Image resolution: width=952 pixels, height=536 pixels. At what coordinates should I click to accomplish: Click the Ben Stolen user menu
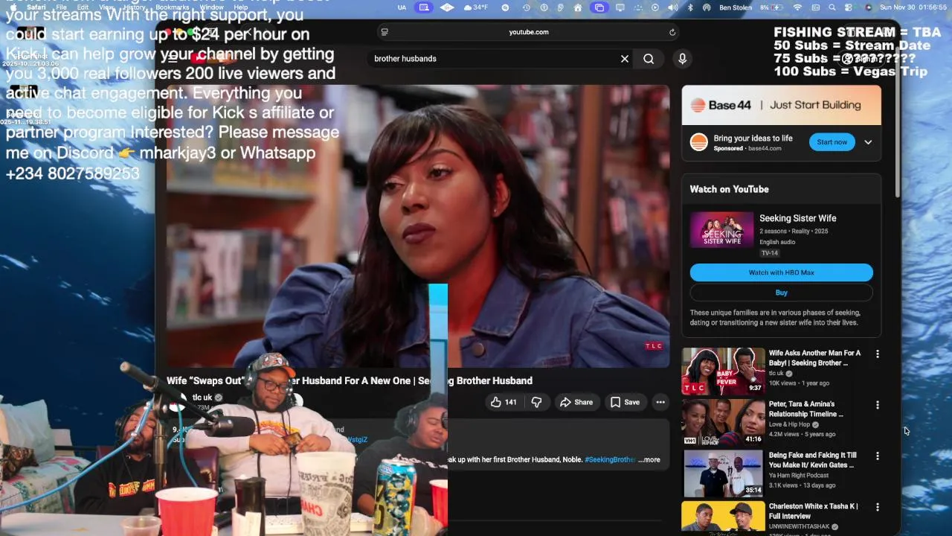(x=736, y=7)
